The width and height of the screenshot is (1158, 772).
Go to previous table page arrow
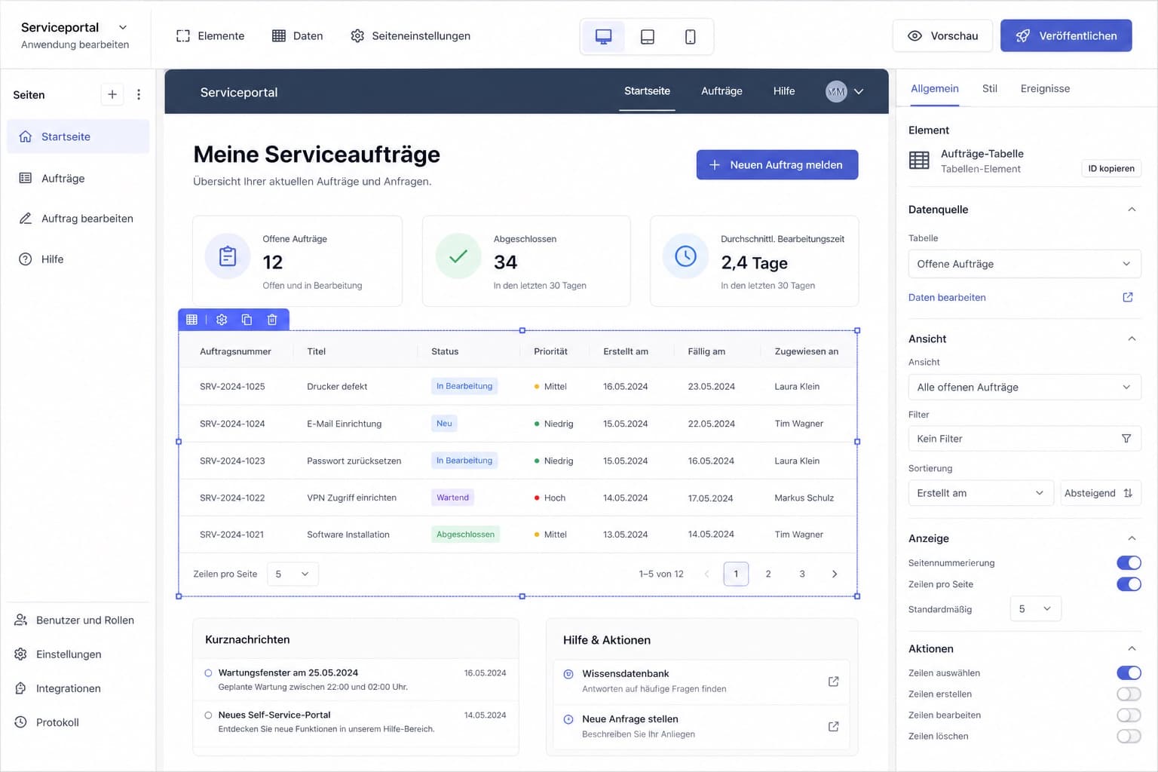point(706,574)
